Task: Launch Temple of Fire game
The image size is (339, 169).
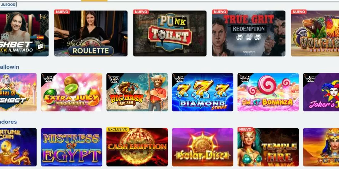Action: point(268,147)
